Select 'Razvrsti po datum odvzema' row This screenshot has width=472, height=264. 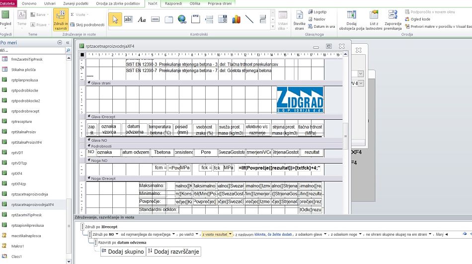point(122,242)
